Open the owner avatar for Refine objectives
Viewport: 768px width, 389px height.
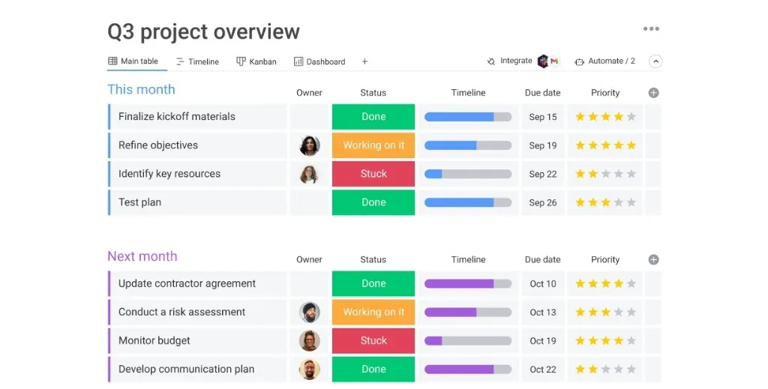[310, 145]
